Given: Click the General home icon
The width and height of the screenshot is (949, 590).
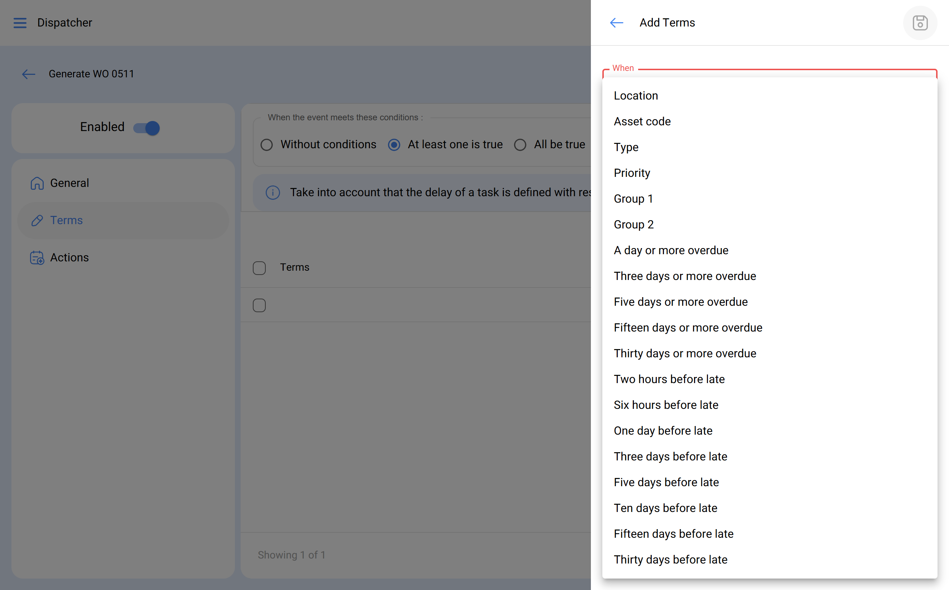Looking at the screenshot, I should click(37, 183).
